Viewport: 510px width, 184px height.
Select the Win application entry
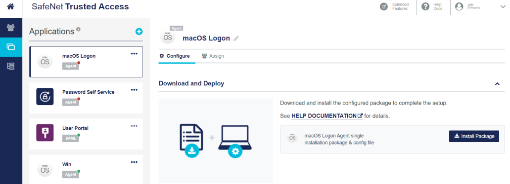click(x=86, y=169)
